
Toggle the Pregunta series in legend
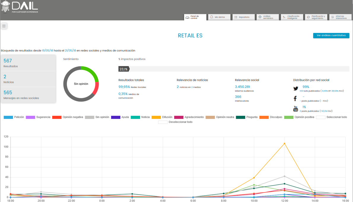tap(246, 117)
